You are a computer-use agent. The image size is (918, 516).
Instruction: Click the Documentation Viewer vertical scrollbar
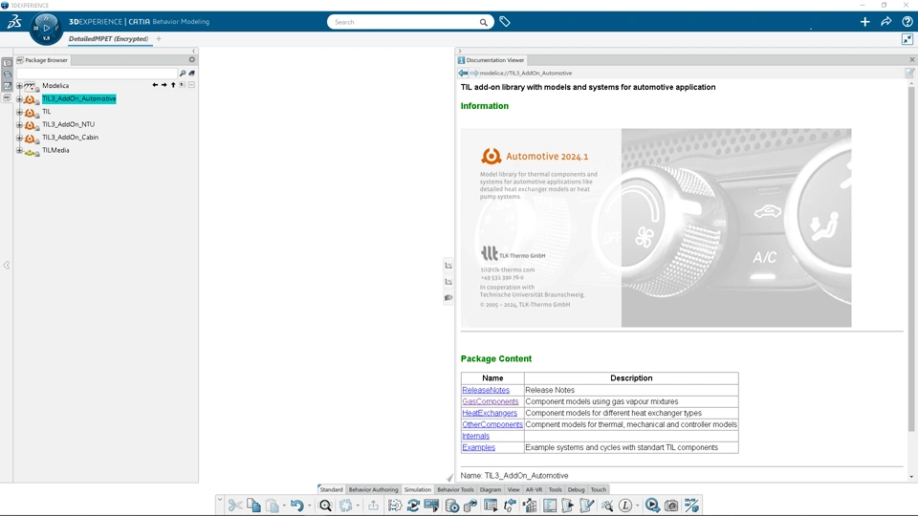click(911, 257)
